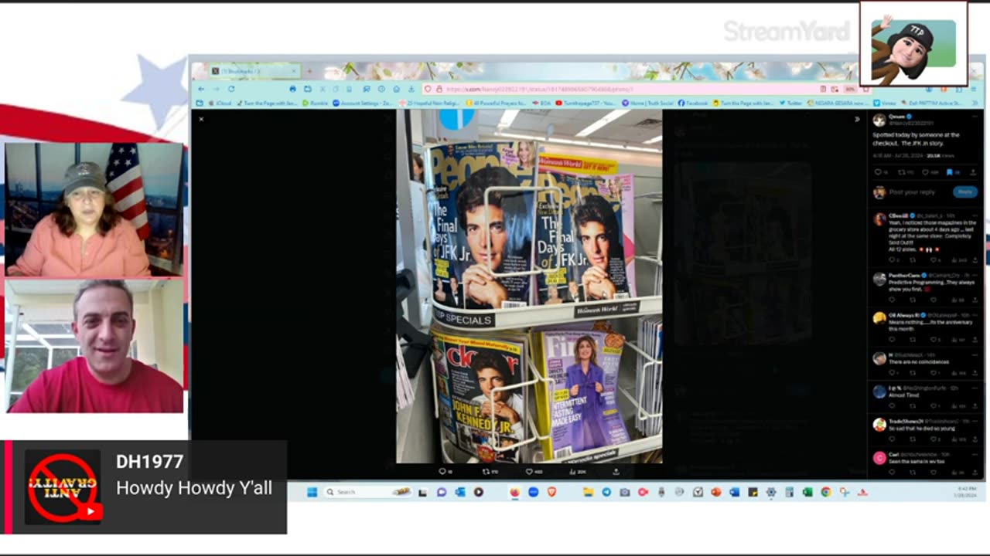Open the Account Settings bookmark

[362, 103]
